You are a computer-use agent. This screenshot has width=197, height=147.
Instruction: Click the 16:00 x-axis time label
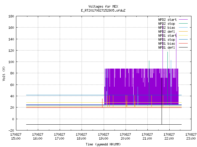click(x=38, y=138)
